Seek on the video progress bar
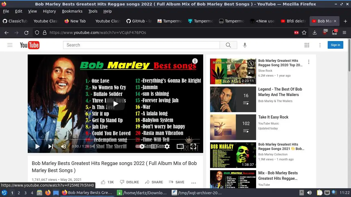 [x=115, y=140]
